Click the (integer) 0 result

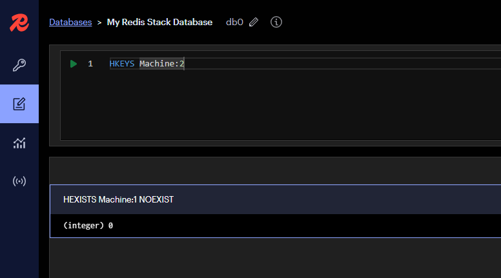(x=88, y=225)
